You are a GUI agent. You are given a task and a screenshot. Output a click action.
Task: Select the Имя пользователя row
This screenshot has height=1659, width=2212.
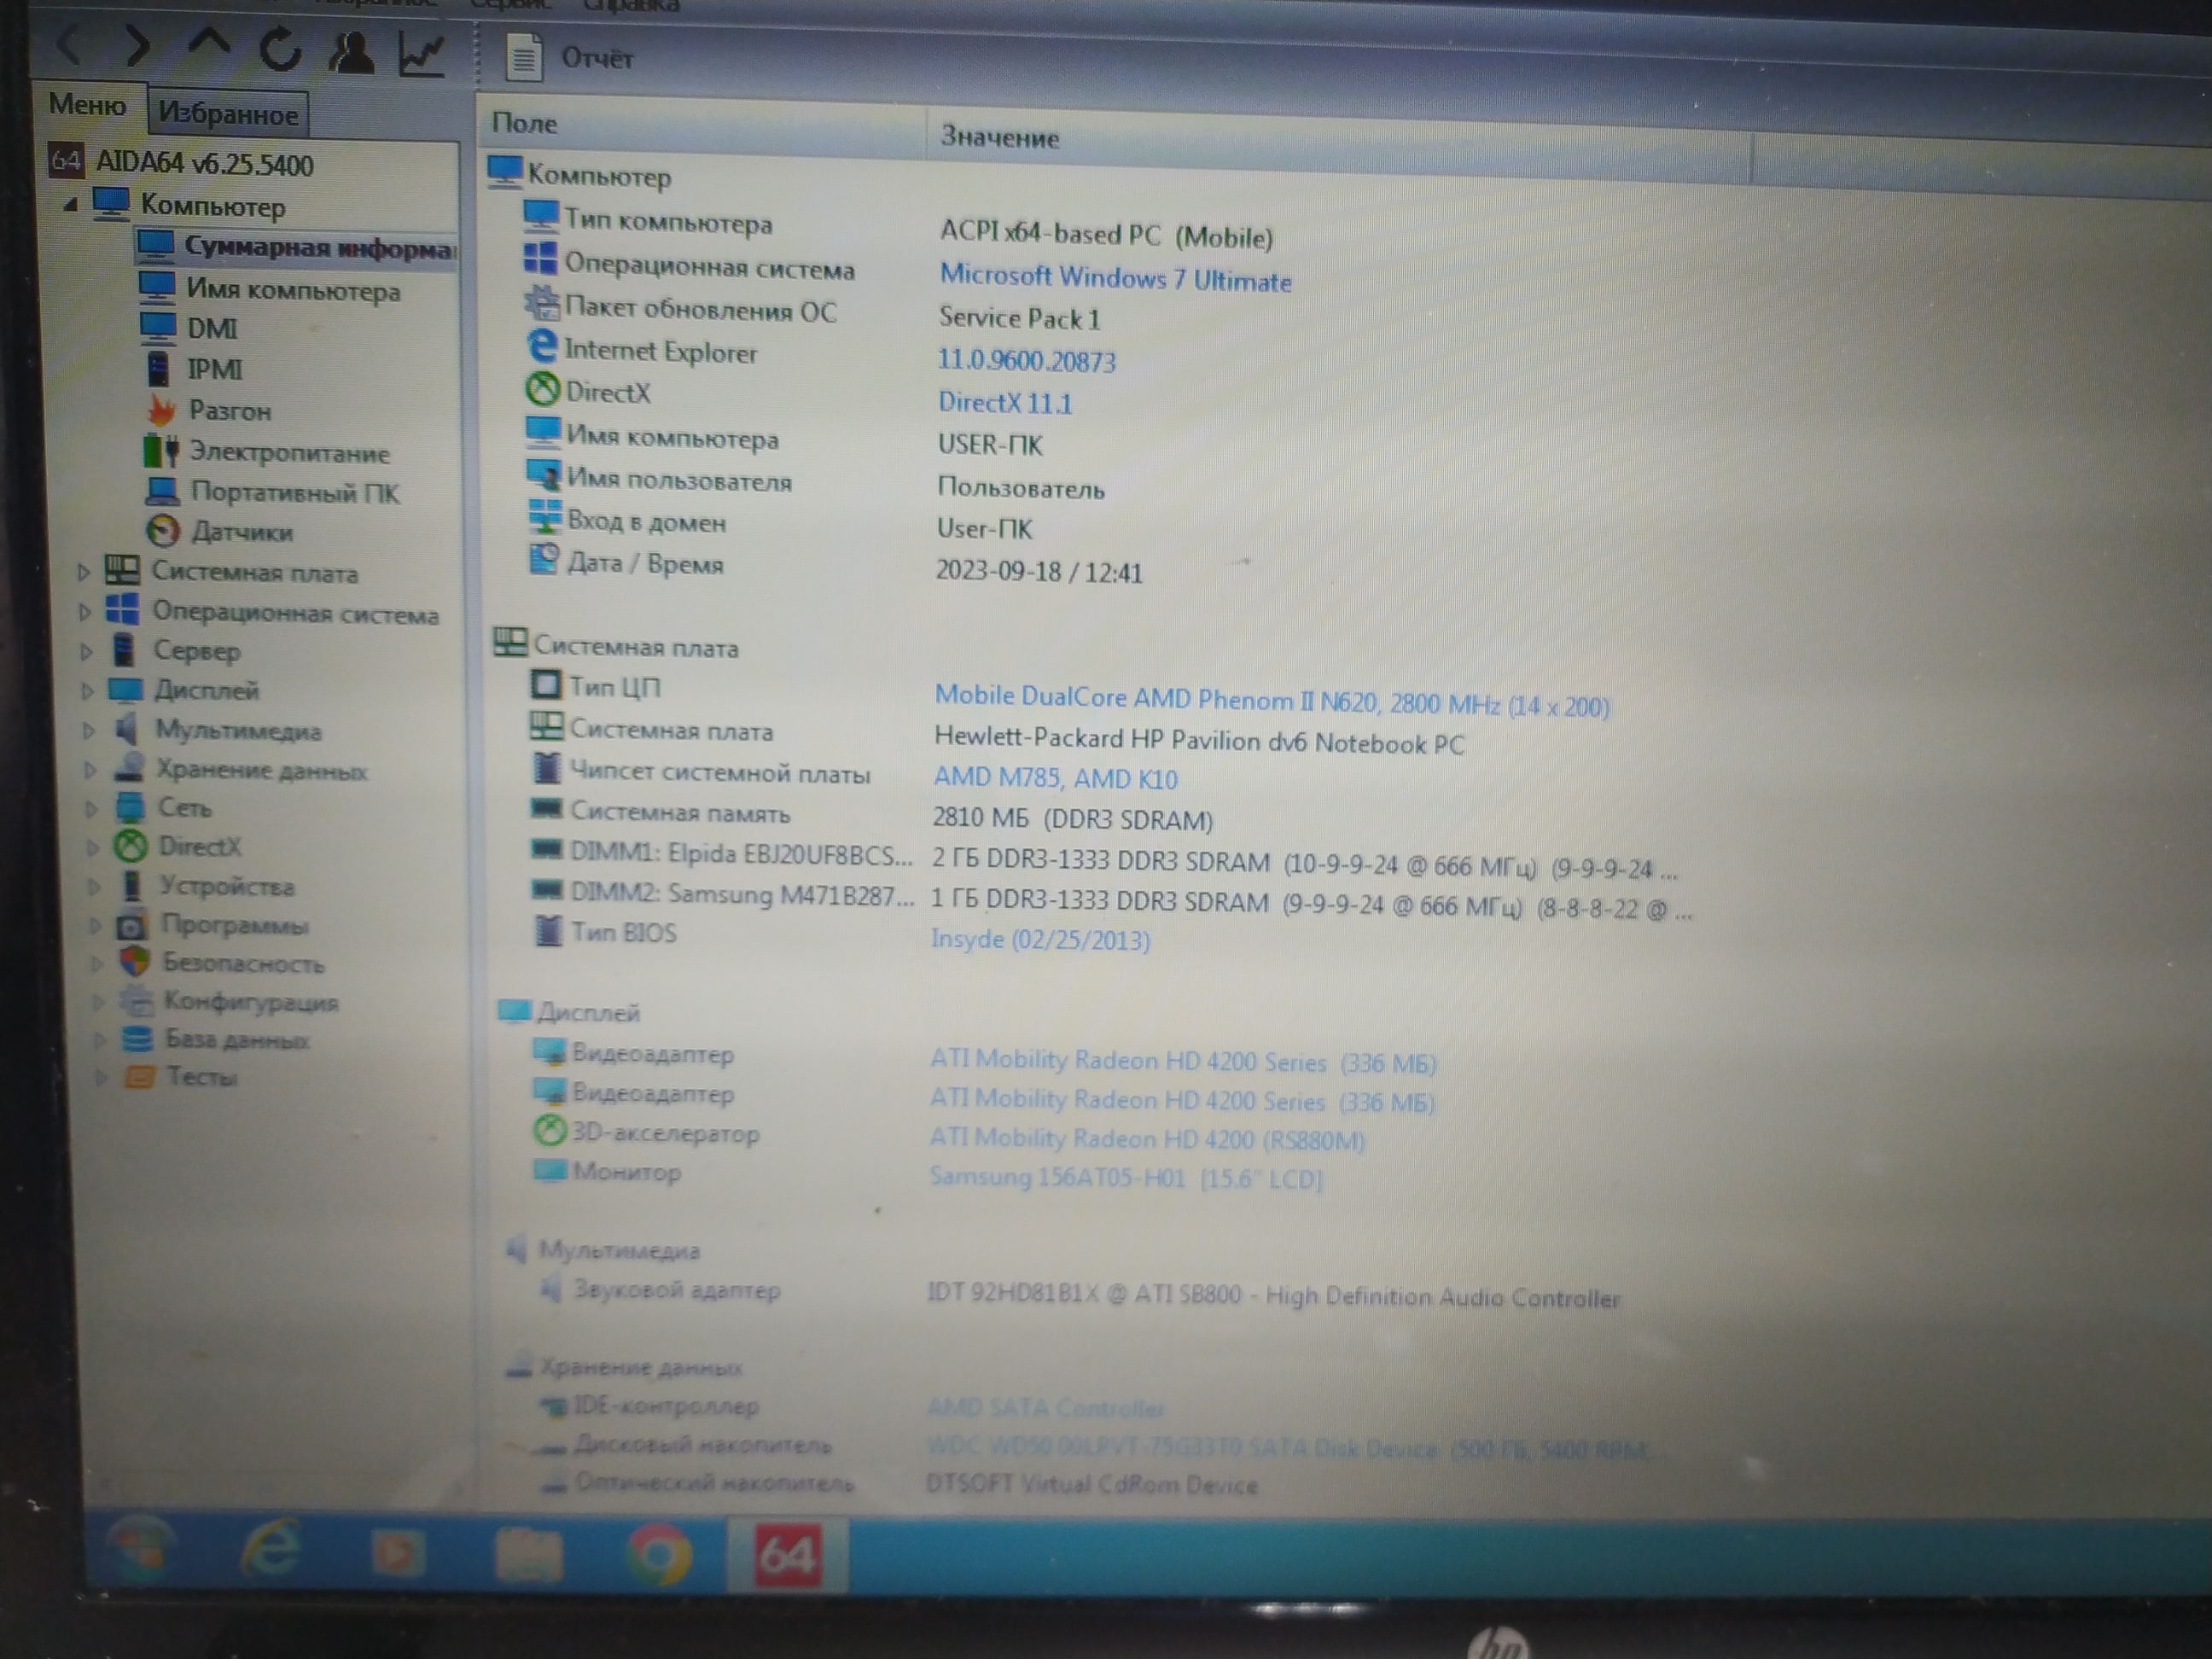click(x=815, y=483)
